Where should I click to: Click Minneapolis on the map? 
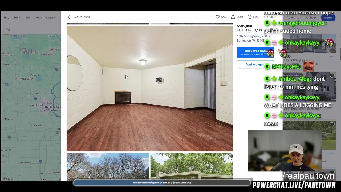(53, 107)
